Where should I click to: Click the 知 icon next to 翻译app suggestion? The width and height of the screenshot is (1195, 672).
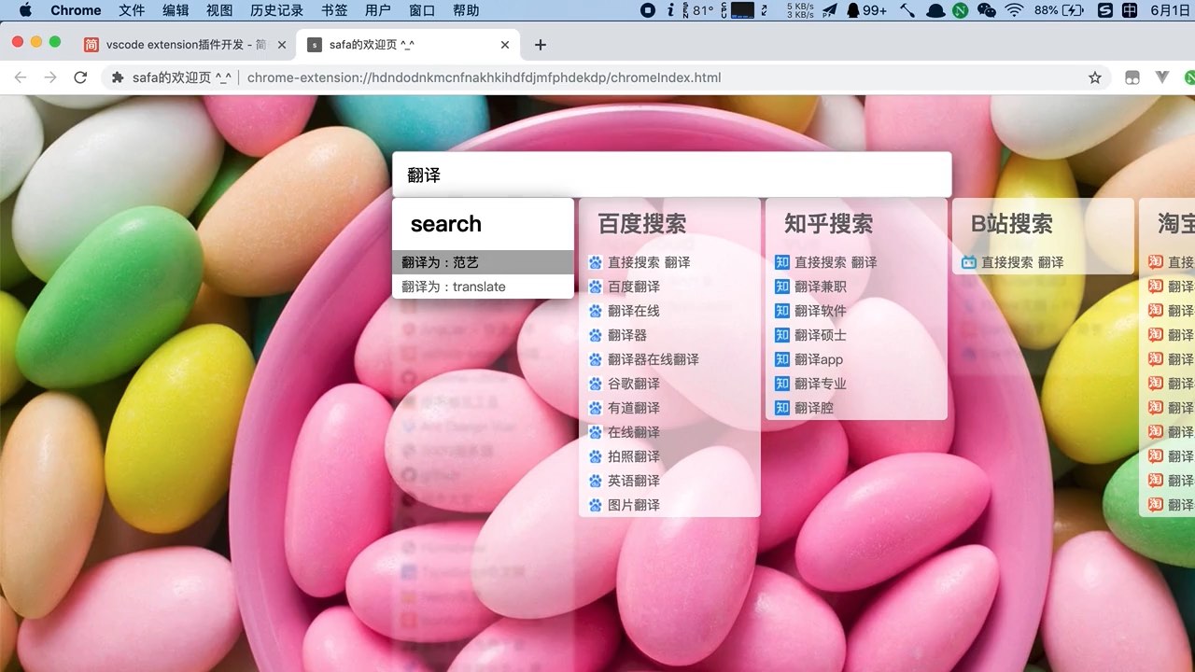coord(781,359)
